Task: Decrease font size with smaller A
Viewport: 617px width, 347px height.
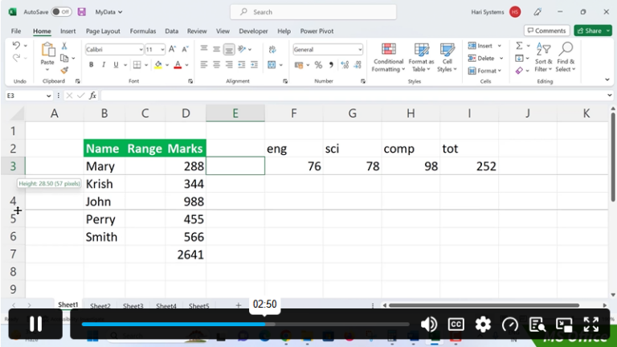Action: click(185, 49)
